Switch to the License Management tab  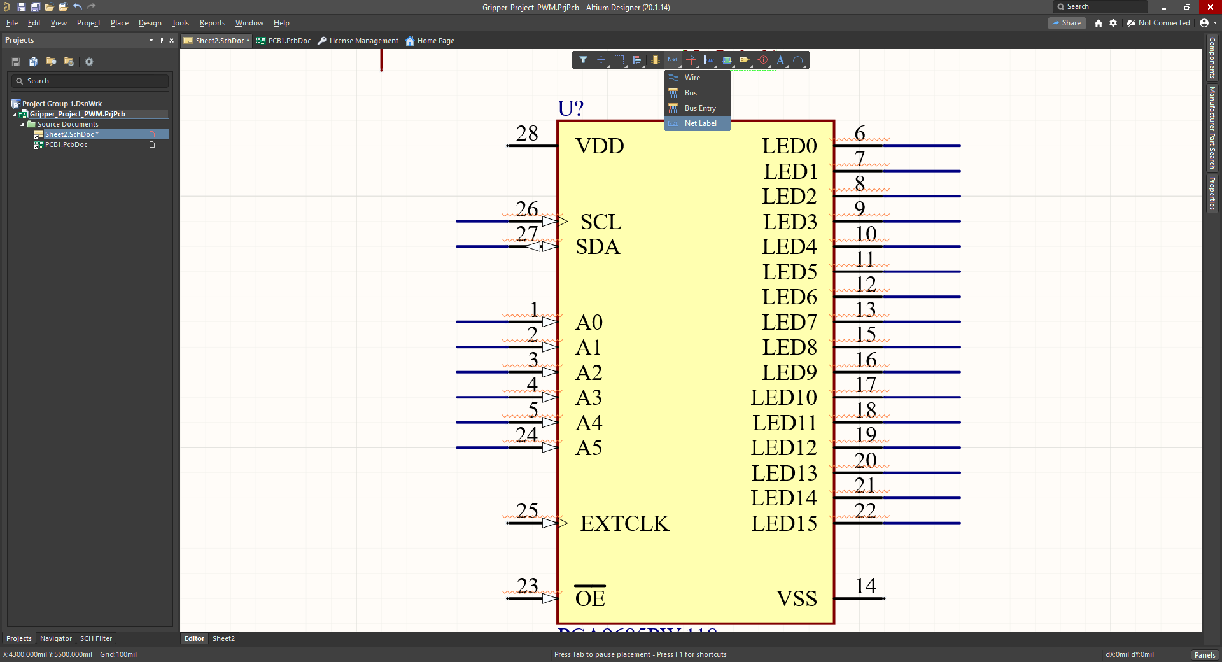pos(358,41)
